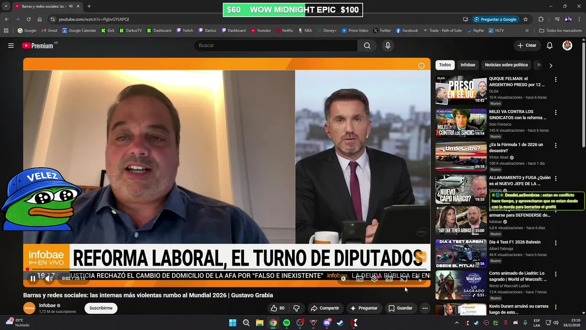Viewport: 586px width, 330px height.
Task: Pause the video with the player pause button
Action: coord(33,278)
